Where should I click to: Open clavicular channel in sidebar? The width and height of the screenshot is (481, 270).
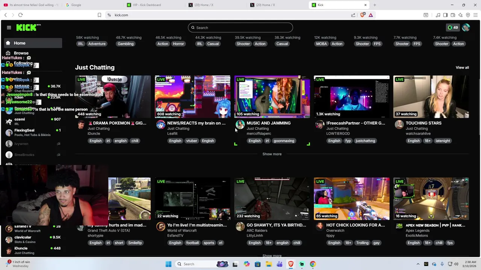33,239
